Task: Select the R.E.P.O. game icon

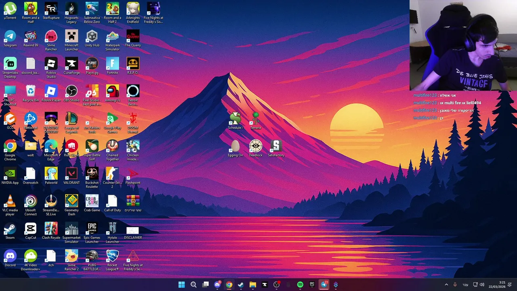Action: (133, 66)
